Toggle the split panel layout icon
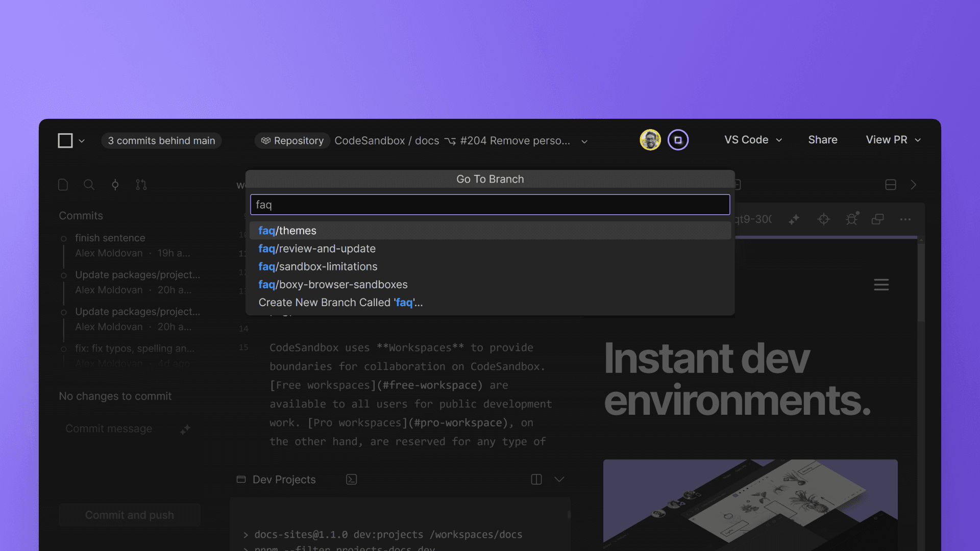Image resolution: width=980 pixels, height=551 pixels. tap(536, 480)
